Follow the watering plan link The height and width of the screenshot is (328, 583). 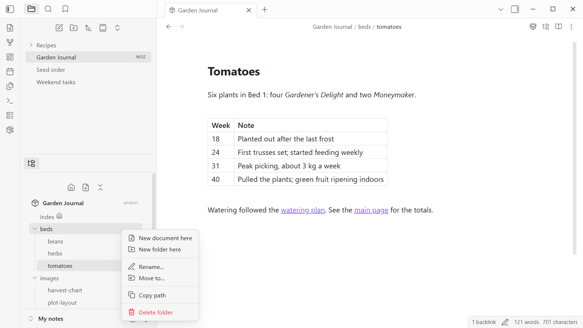(x=303, y=210)
